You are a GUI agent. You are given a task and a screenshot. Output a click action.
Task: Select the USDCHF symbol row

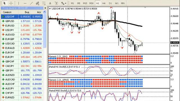coord(22,17)
